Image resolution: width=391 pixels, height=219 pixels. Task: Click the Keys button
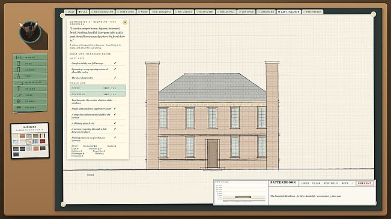pyautogui.click(x=345, y=183)
